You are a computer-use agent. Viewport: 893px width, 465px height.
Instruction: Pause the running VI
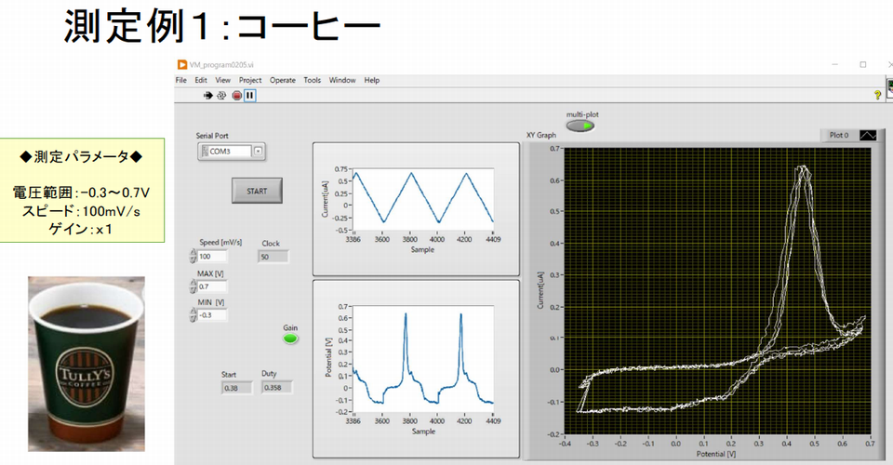point(250,95)
